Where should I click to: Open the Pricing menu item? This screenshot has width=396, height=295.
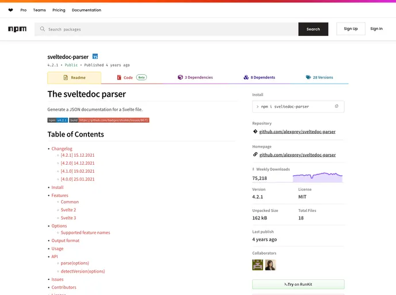(x=59, y=10)
